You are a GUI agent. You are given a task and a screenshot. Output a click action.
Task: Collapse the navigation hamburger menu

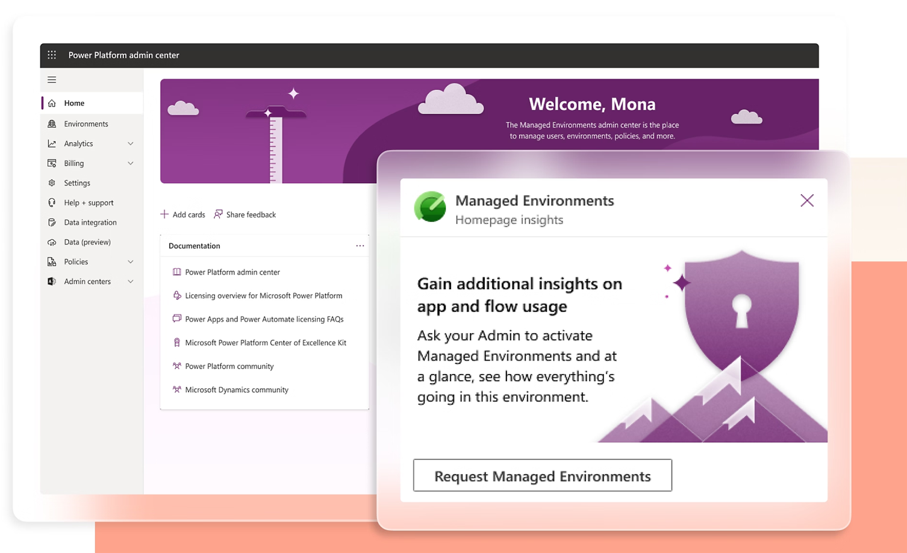coord(52,80)
